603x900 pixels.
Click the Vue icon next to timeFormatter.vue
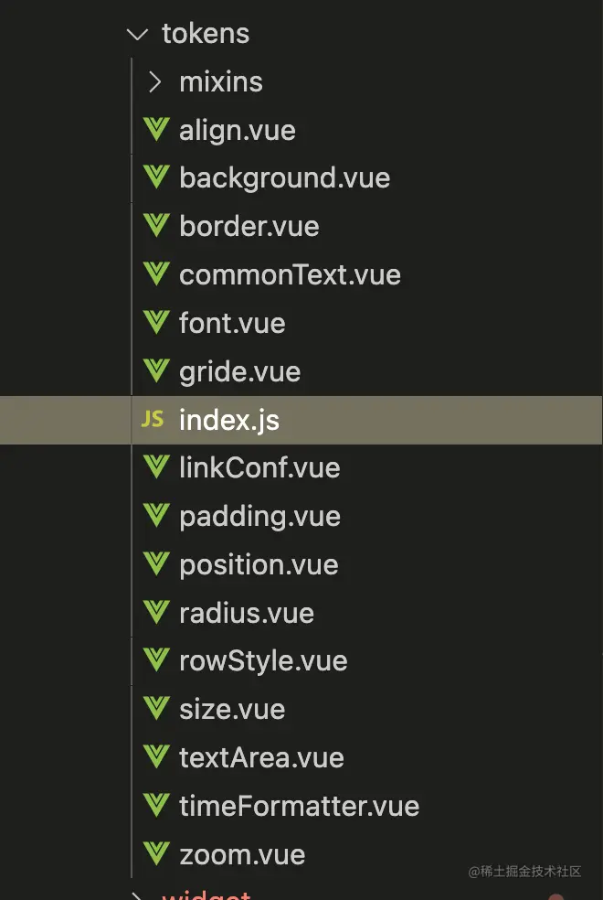point(156,806)
